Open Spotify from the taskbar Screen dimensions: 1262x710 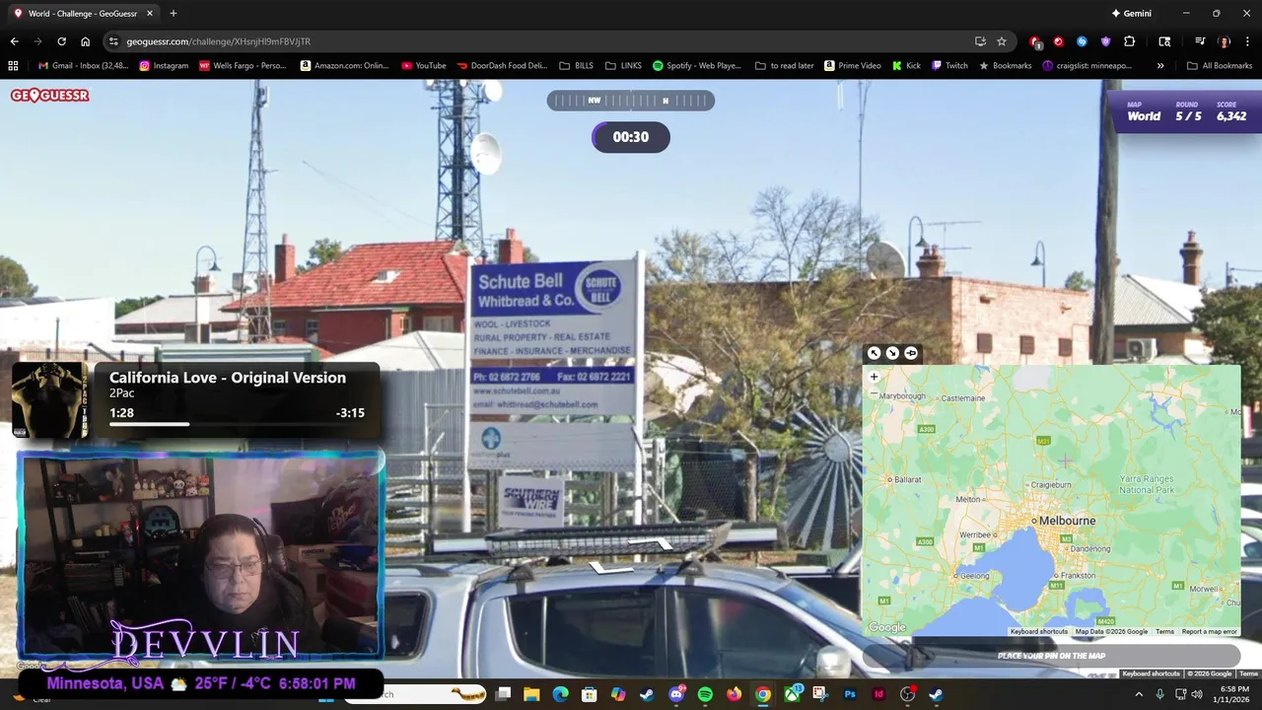click(705, 694)
